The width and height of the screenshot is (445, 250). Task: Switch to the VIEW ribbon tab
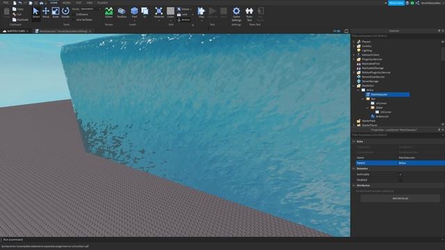[x=90, y=3]
